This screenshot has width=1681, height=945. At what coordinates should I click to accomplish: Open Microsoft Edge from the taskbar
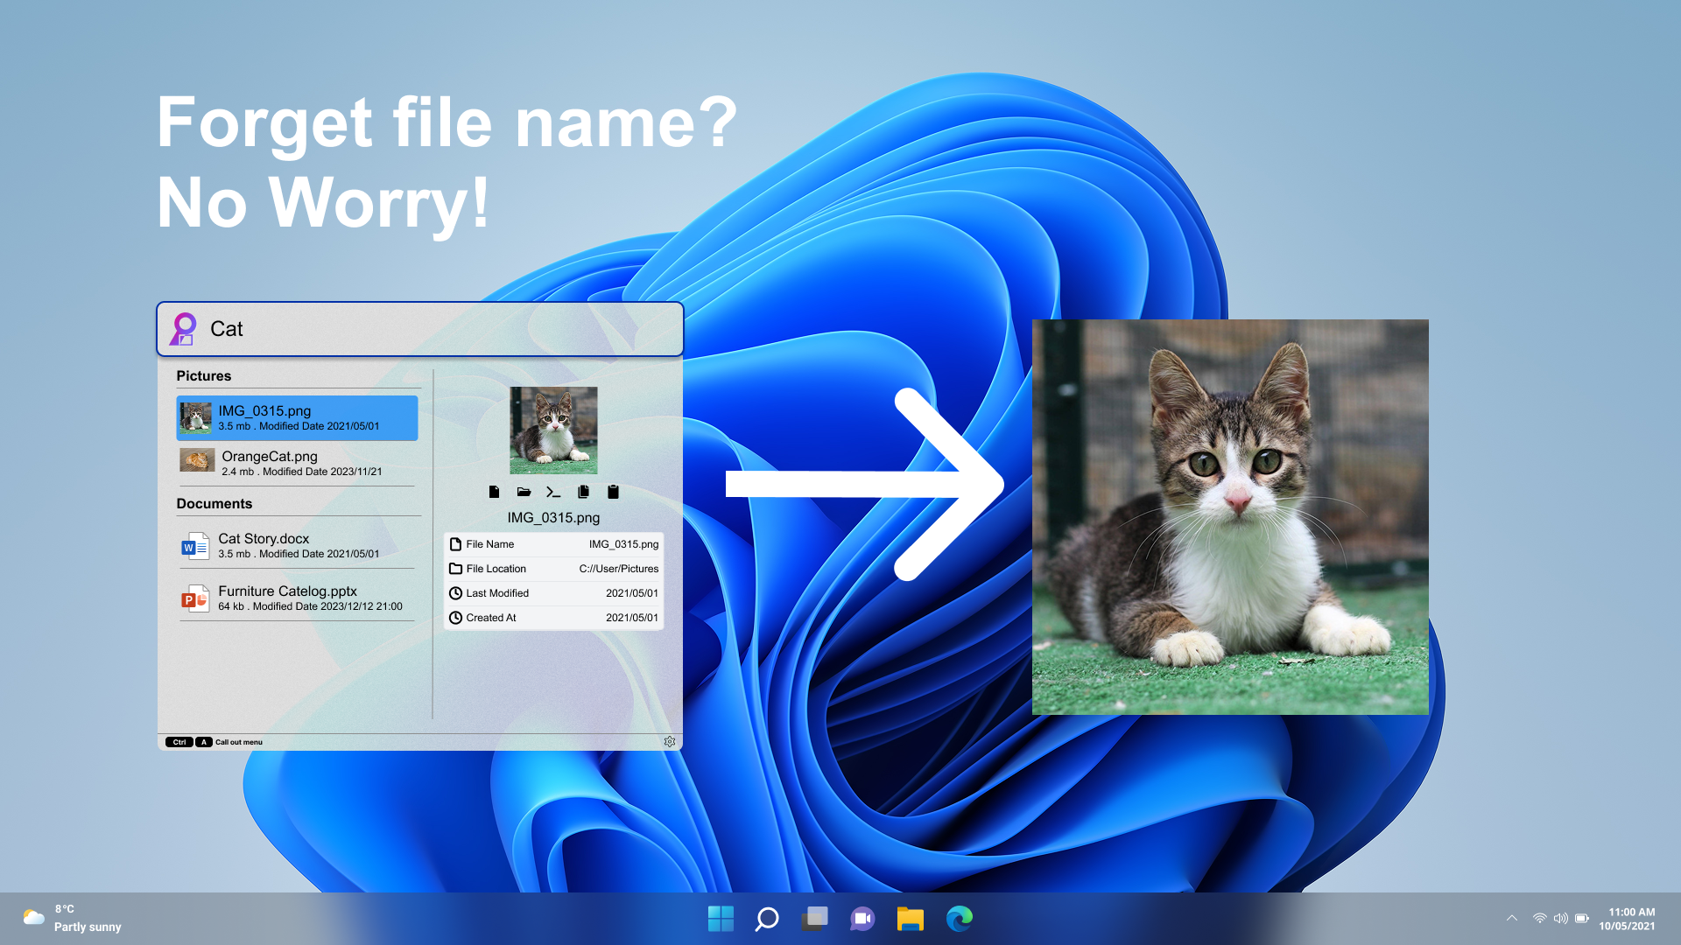(960, 919)
